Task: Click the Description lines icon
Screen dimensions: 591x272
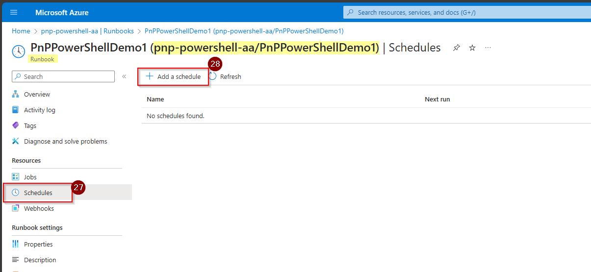Action: 15,260
